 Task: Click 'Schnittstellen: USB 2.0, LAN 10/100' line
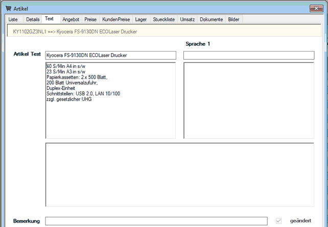pyautogui.click(x=83, y=93)
